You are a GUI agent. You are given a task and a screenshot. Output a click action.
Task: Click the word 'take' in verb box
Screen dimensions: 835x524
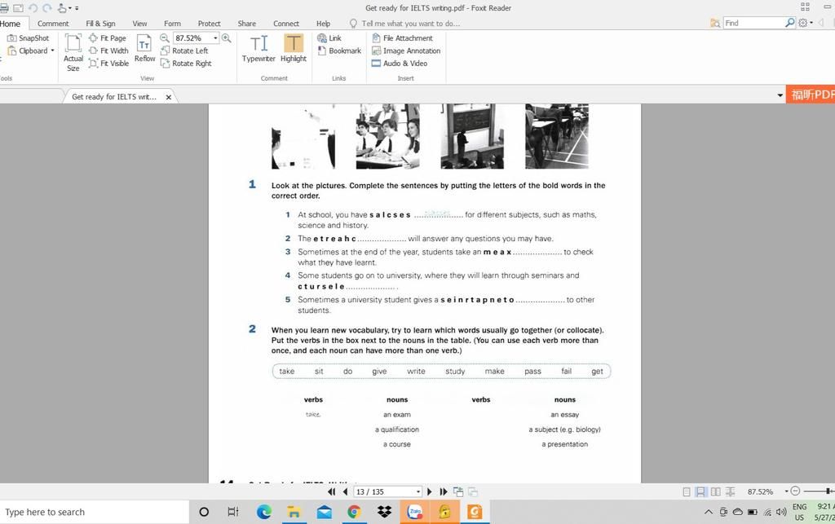click(286, 372)
